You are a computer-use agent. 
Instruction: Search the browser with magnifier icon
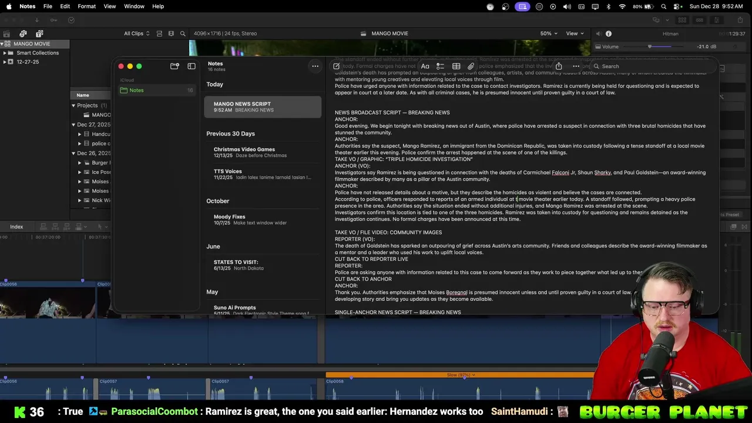[x=183, y=33]
